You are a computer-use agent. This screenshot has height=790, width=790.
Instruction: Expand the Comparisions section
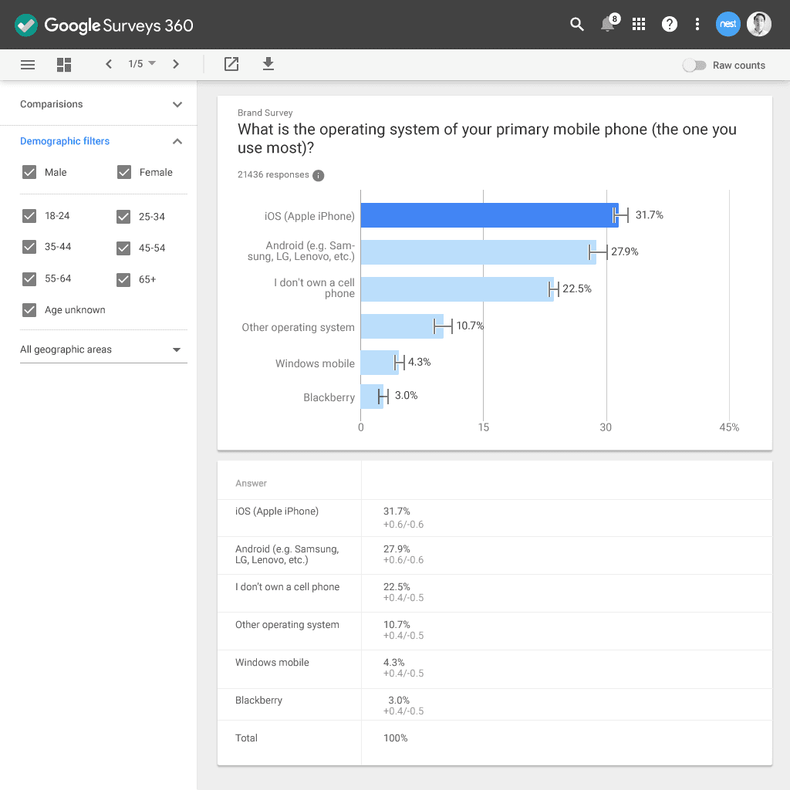[177, 104]
